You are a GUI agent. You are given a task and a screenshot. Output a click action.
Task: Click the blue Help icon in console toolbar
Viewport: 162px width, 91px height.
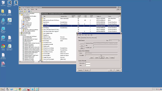pos(29,11)
